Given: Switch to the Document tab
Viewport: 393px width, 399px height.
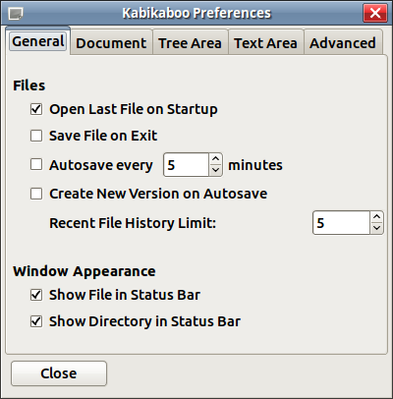Looking at the screenshot, I should tap(111, 43).
